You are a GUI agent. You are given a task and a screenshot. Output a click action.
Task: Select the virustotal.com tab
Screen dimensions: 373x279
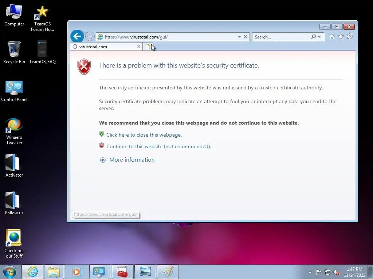point(106,47)
